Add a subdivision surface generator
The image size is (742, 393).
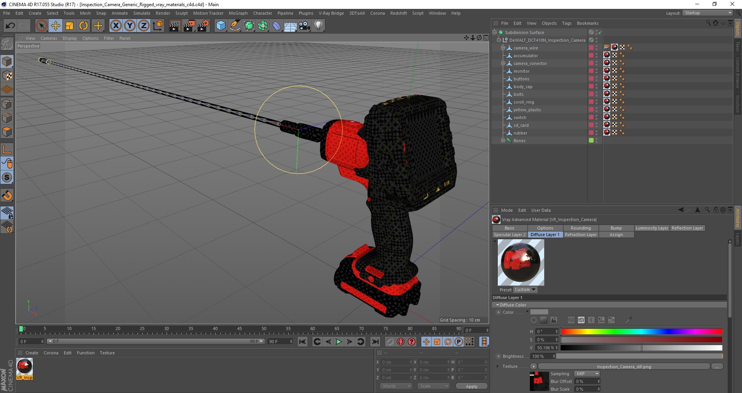[249, 26]
